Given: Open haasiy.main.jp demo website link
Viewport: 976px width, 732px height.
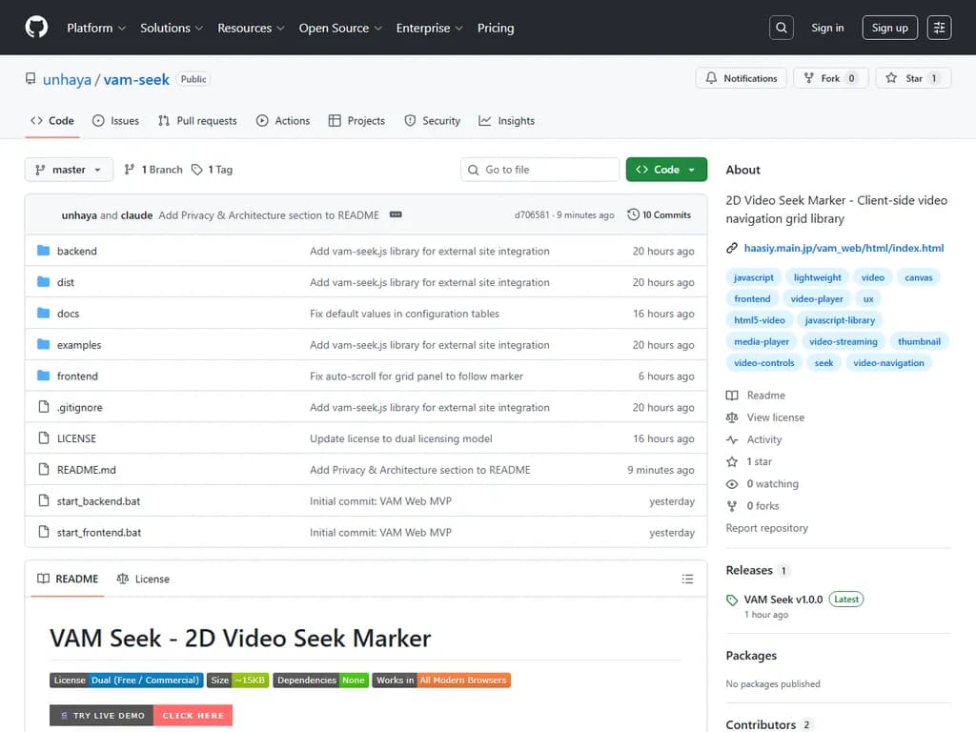Looking at the screenshot, I should [844, 248].
